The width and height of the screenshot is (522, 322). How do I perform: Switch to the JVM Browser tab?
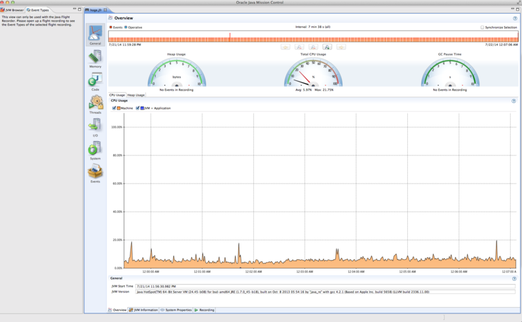[12, 10]
